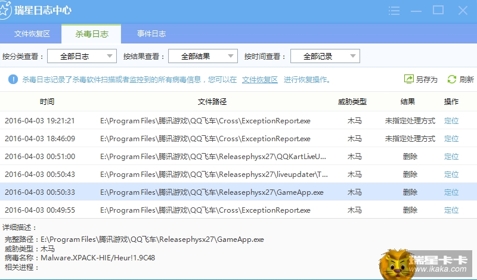Expand the 全部日志 category dropdown
Viewport: 477px width, 280px height.
pos(82,56)
